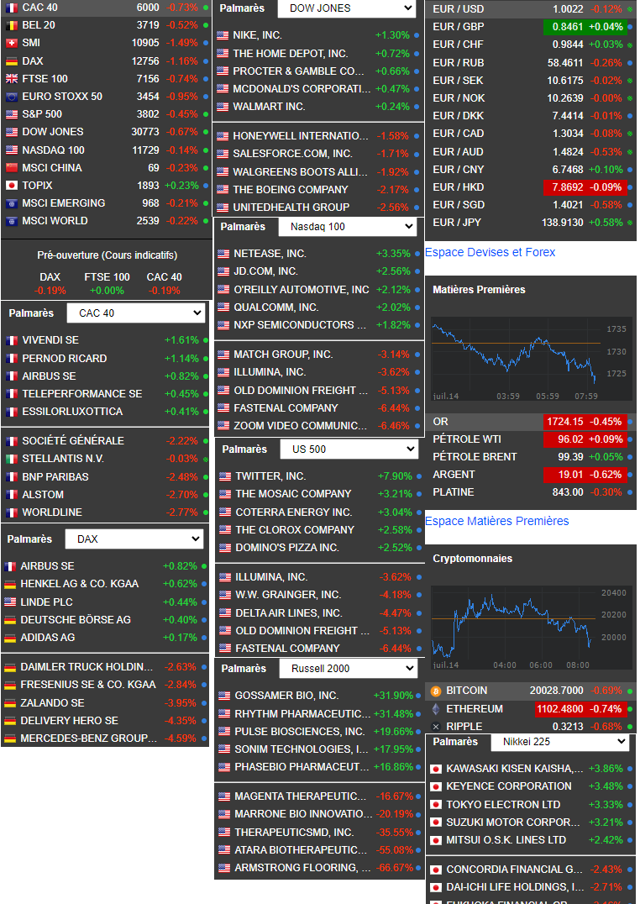Select EUR / HKD red highlighted price
This screenshot has height=904, width=640.
(x=584, y=187)
